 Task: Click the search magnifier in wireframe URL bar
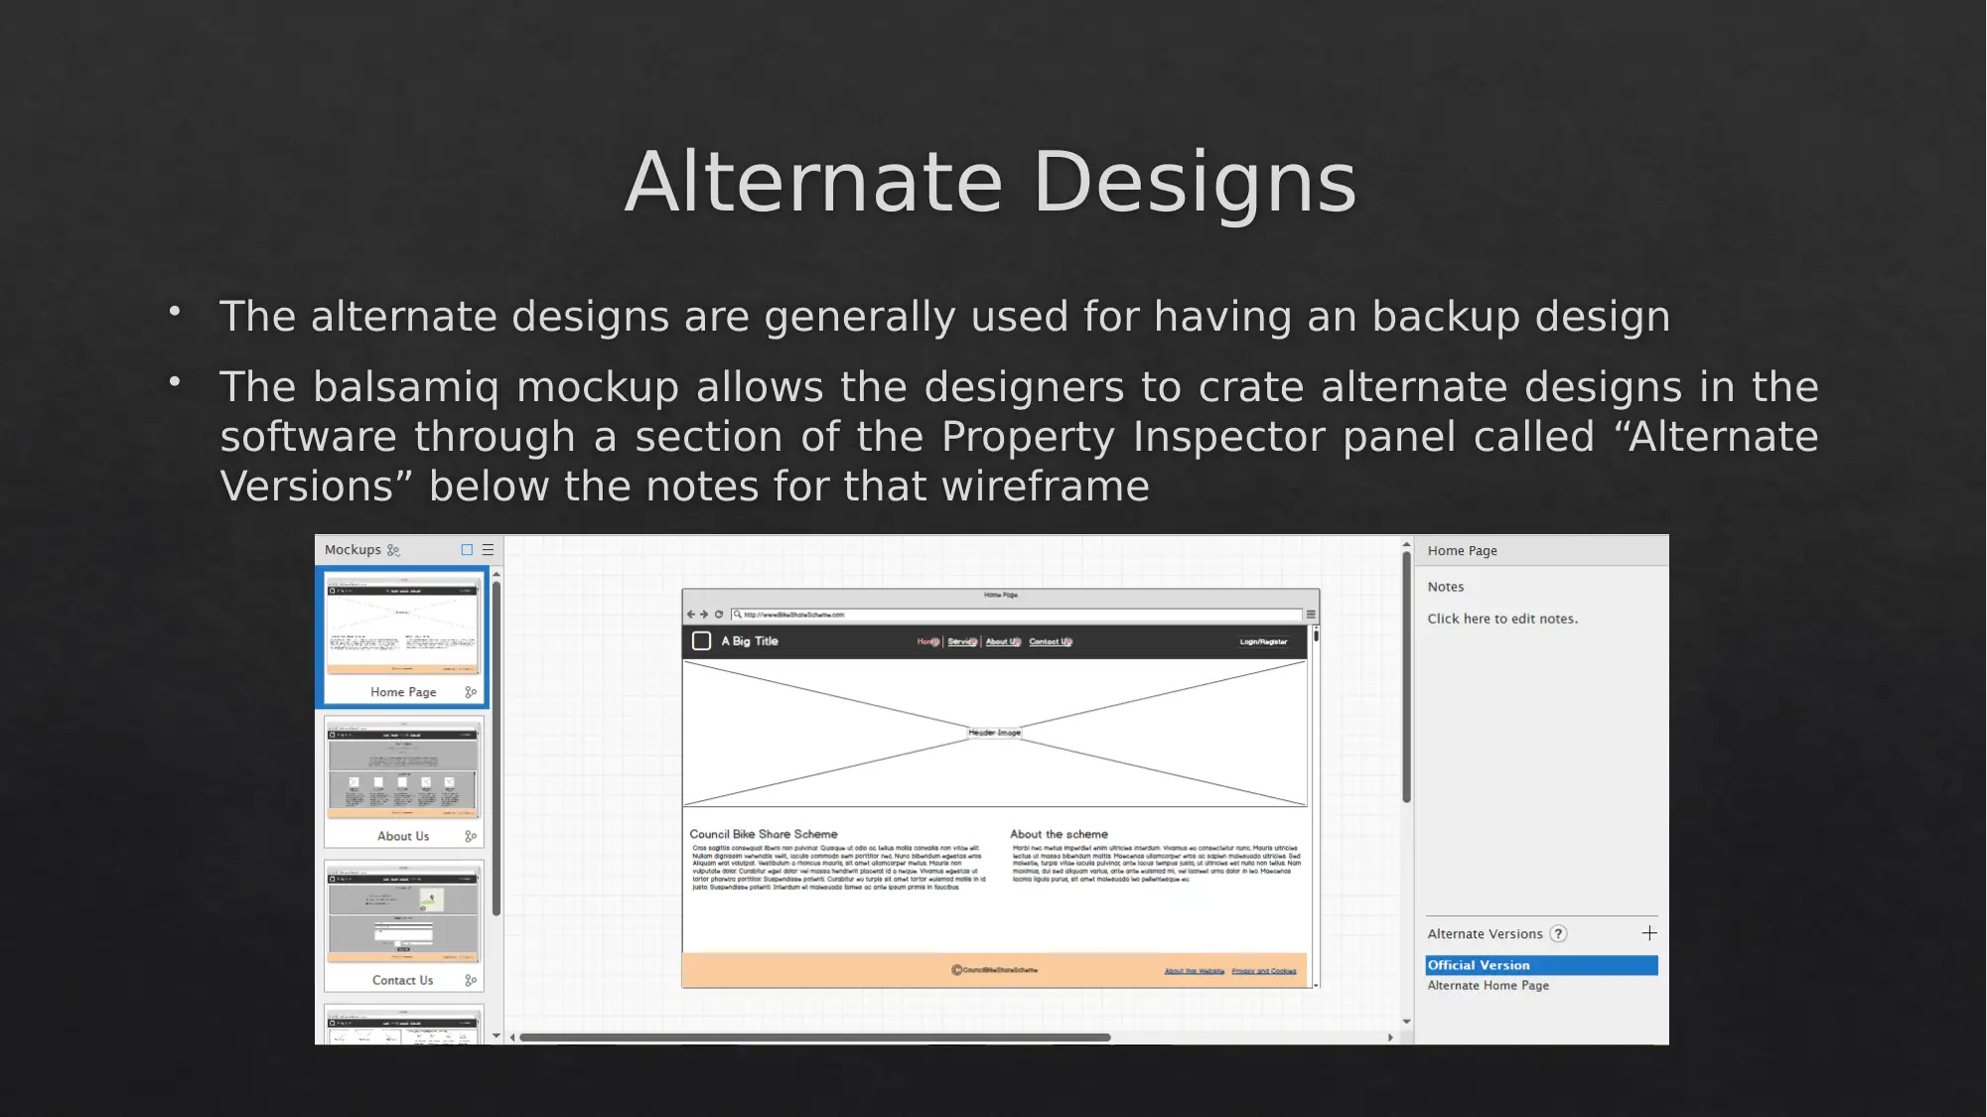tap(737, 615)
